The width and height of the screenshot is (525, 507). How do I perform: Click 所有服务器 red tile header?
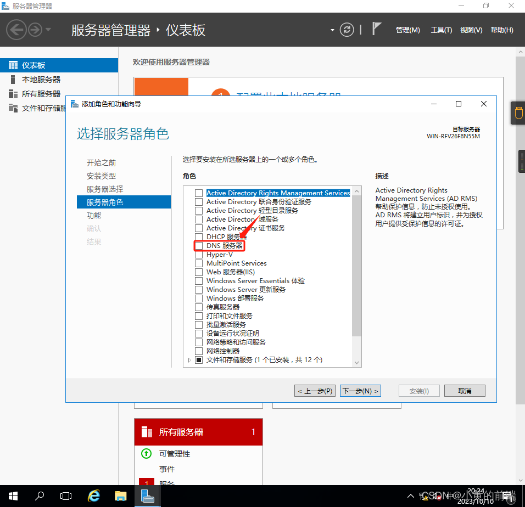(198, 432)
